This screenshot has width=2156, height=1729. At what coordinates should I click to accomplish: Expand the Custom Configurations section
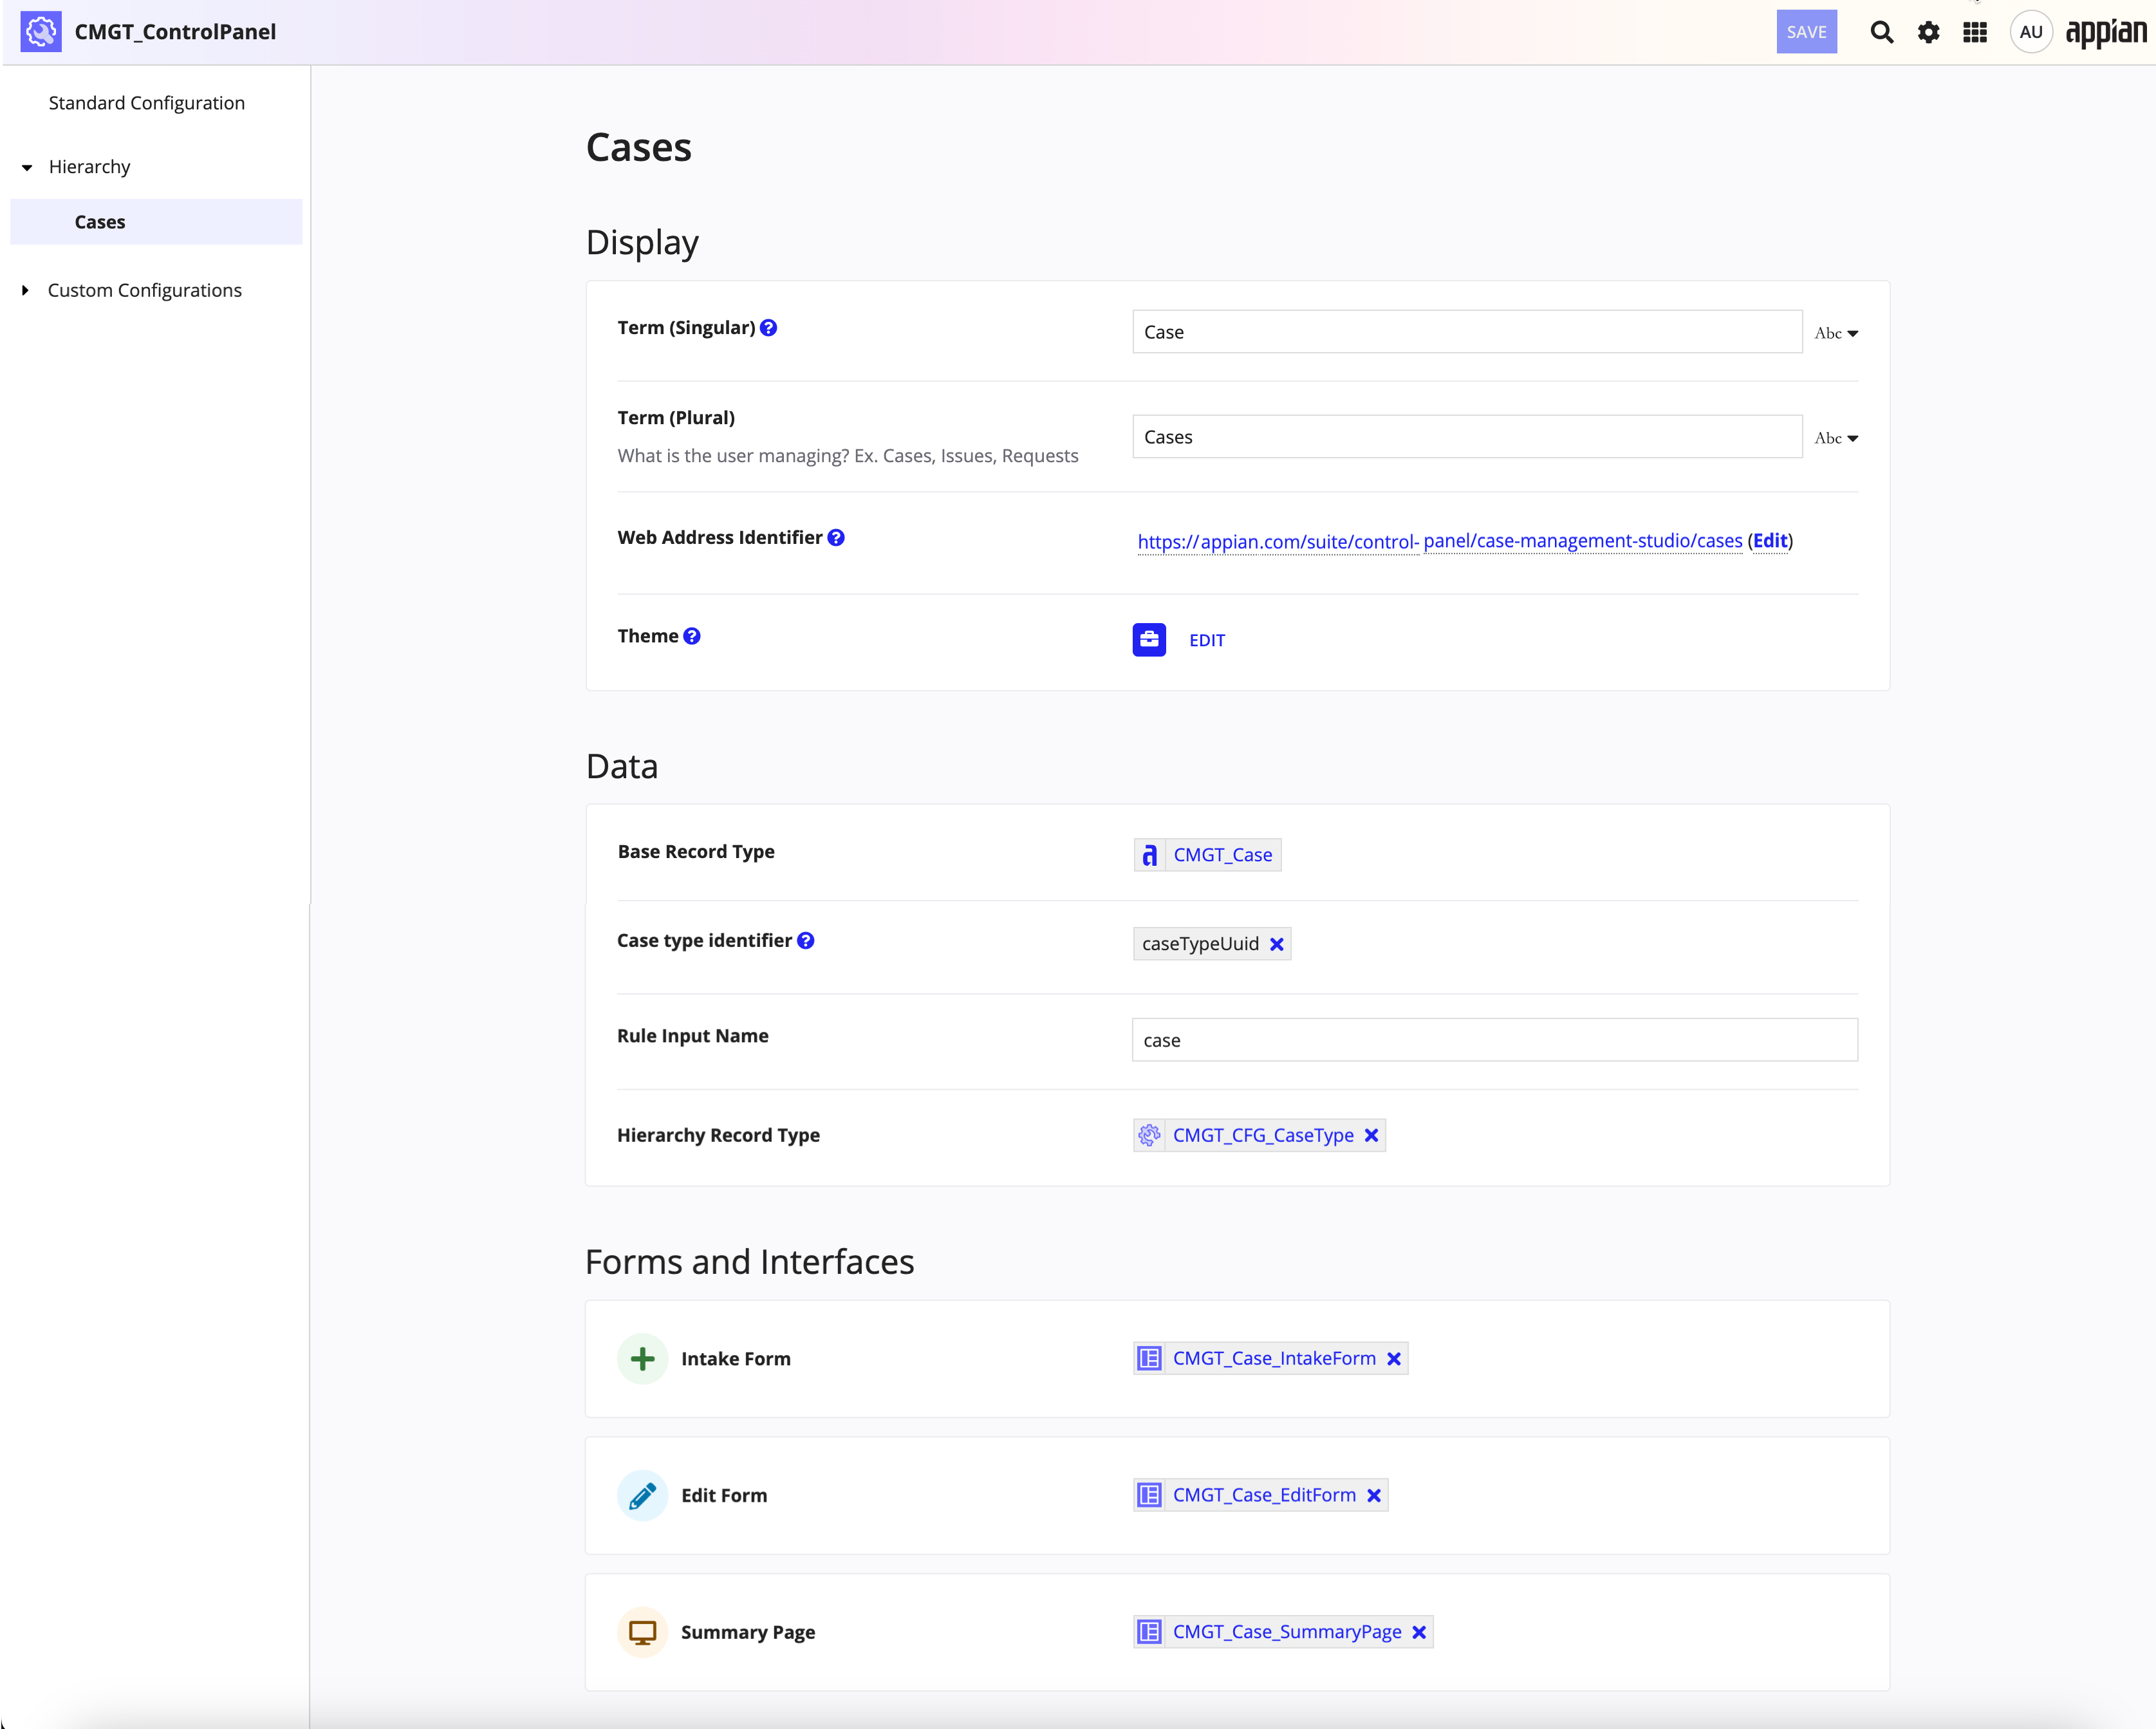[x=26, y=290]
